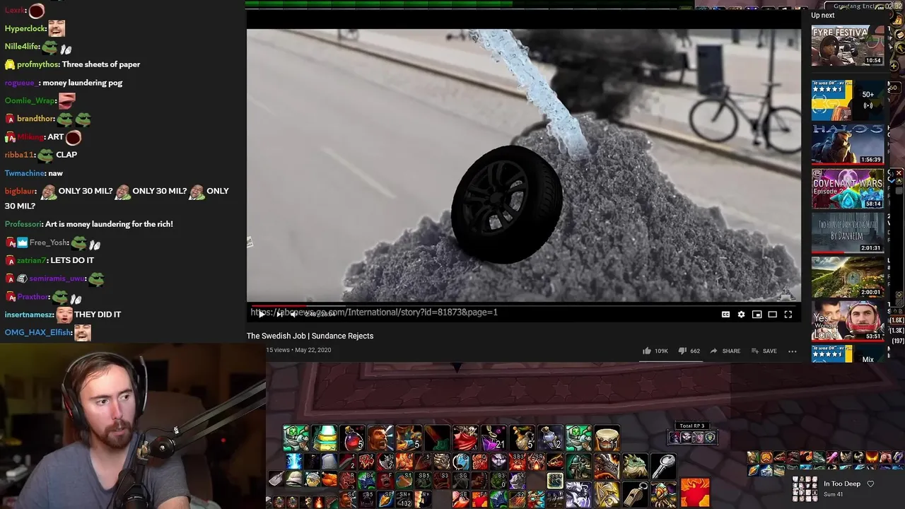Activate the shouting man face ability
This screenshot has height=509, width=905.
[381, 438]
